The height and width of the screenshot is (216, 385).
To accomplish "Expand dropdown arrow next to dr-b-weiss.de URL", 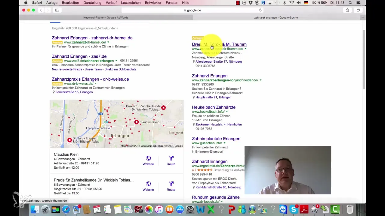I will click(x=96, y=84).
